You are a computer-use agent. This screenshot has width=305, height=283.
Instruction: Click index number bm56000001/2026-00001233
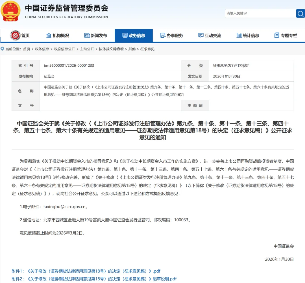click(69, 66)
